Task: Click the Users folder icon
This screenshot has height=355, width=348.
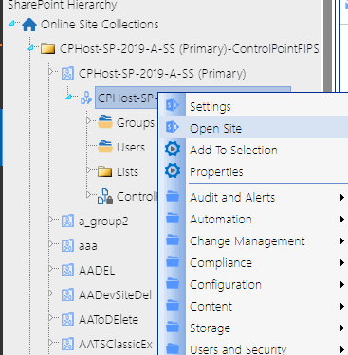Action: click(x=105, y=147)
